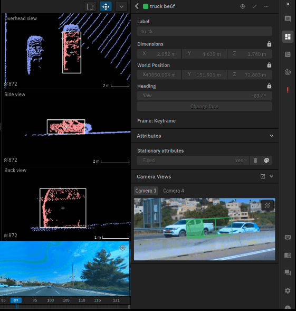Viewport: 296px width, 311px height.
Task: Open the Fixed attribute Yes dropdown
Action: (x=241, y=161)
